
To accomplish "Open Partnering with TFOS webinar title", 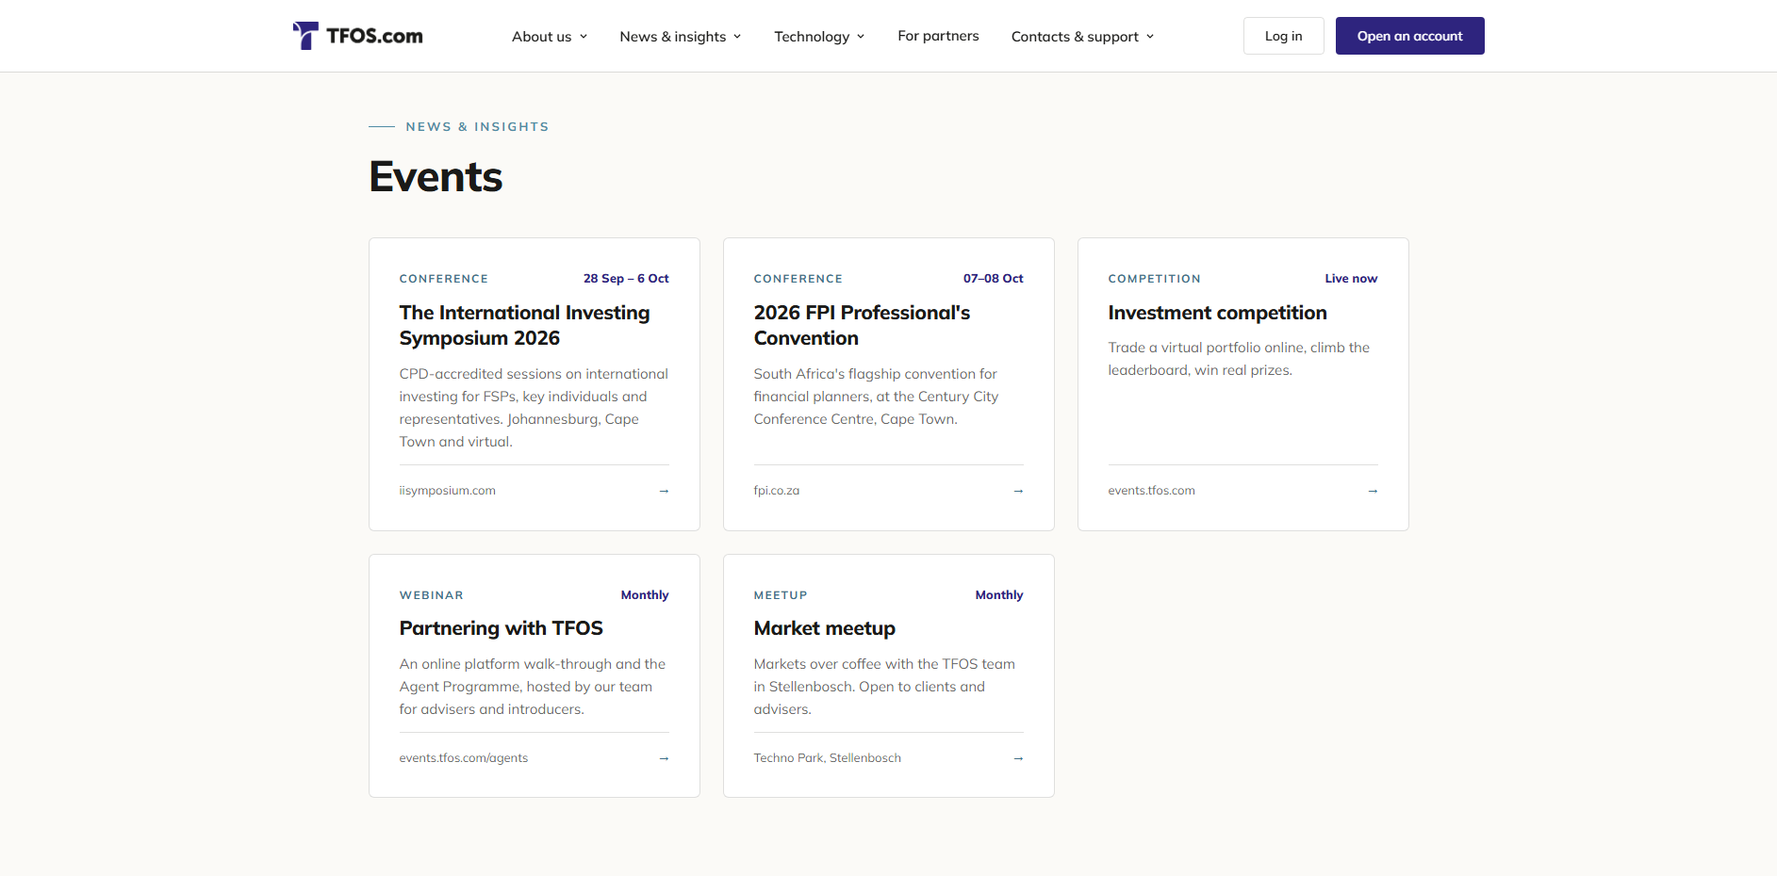I will pyautogui.click(x=501, y=628).
